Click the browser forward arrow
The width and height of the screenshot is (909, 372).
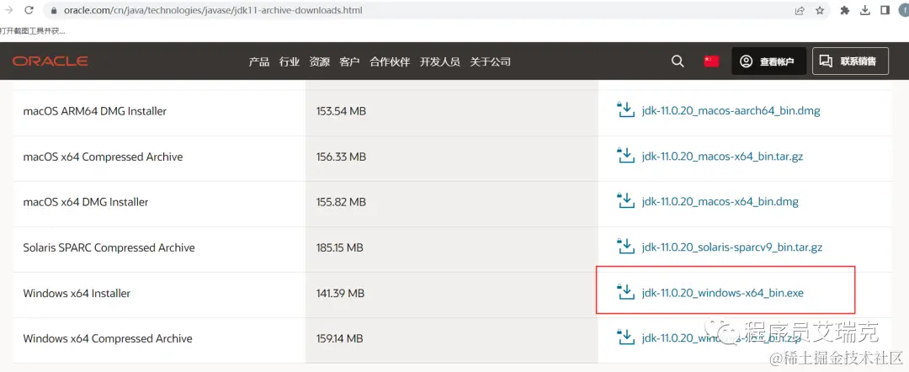coord(8,10)
